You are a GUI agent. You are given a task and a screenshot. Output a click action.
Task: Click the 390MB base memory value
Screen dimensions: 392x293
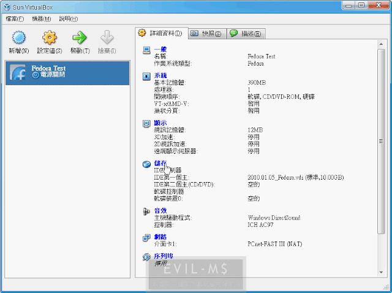[x=257, y=83]
